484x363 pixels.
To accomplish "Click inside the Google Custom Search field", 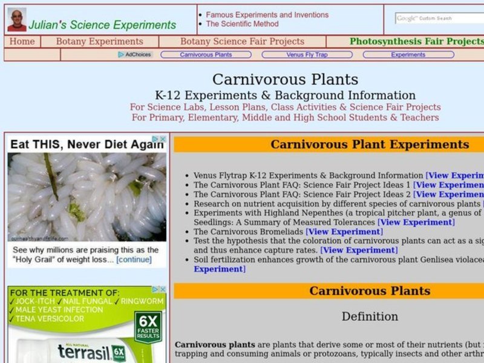I will pos(448,18).
